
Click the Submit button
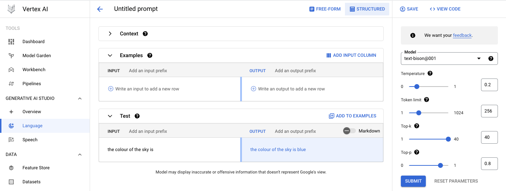pyautogui.click(x=413, y=181)
